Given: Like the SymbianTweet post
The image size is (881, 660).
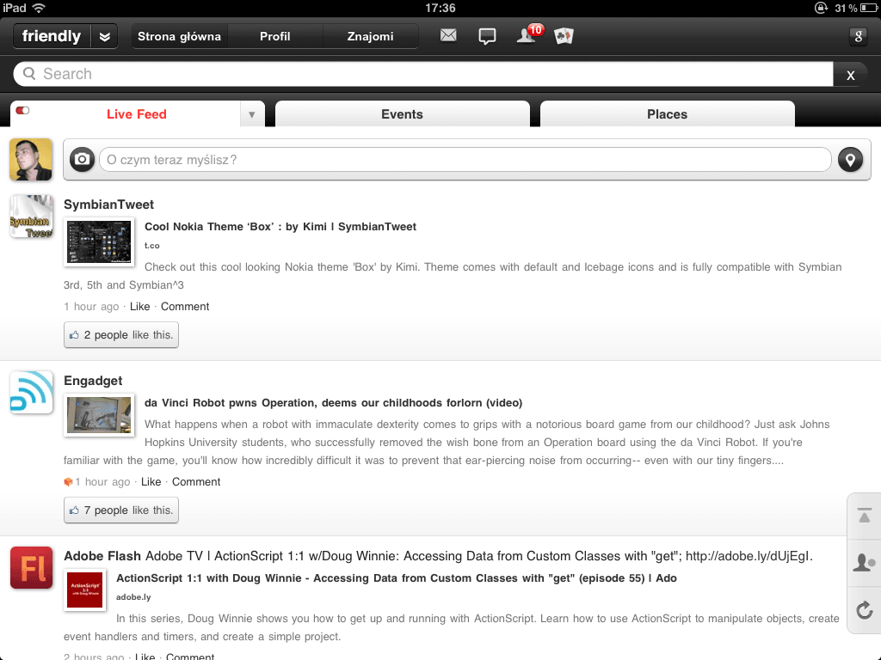Looking at the screenshot, I should (x=140, y=307).
